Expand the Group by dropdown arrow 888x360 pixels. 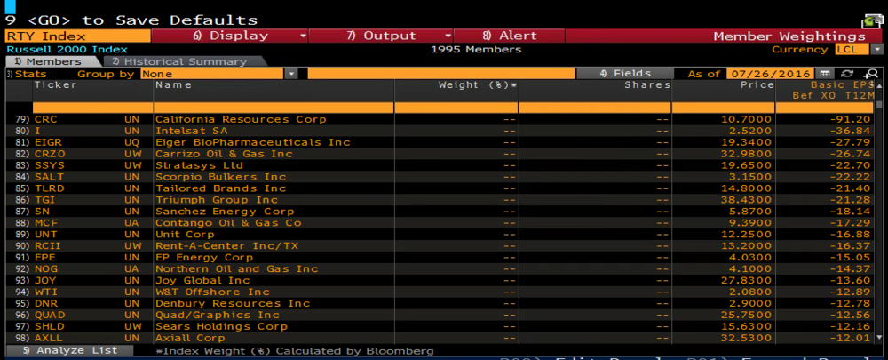[x=291, y=74]
